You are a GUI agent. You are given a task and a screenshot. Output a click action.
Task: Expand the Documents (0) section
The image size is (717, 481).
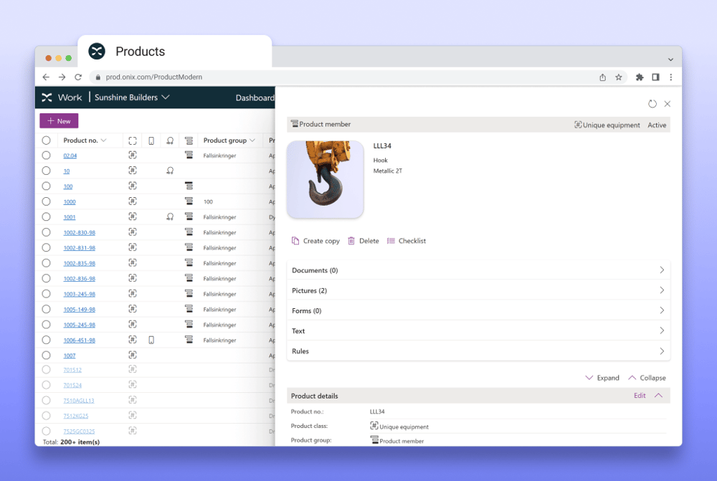point(478,270)
